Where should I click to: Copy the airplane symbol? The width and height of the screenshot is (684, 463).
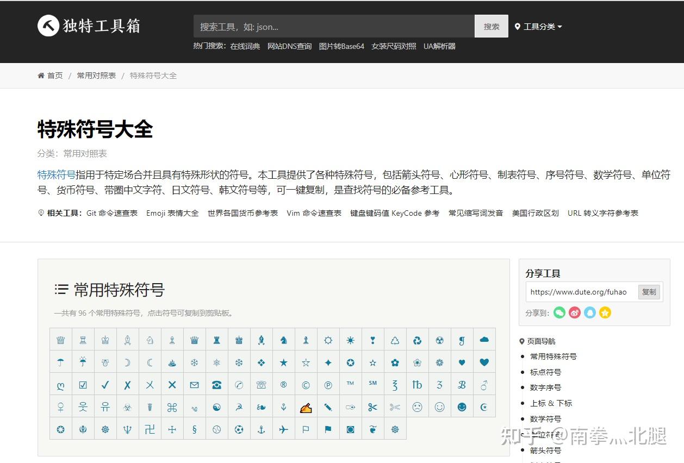coord(284,429)
